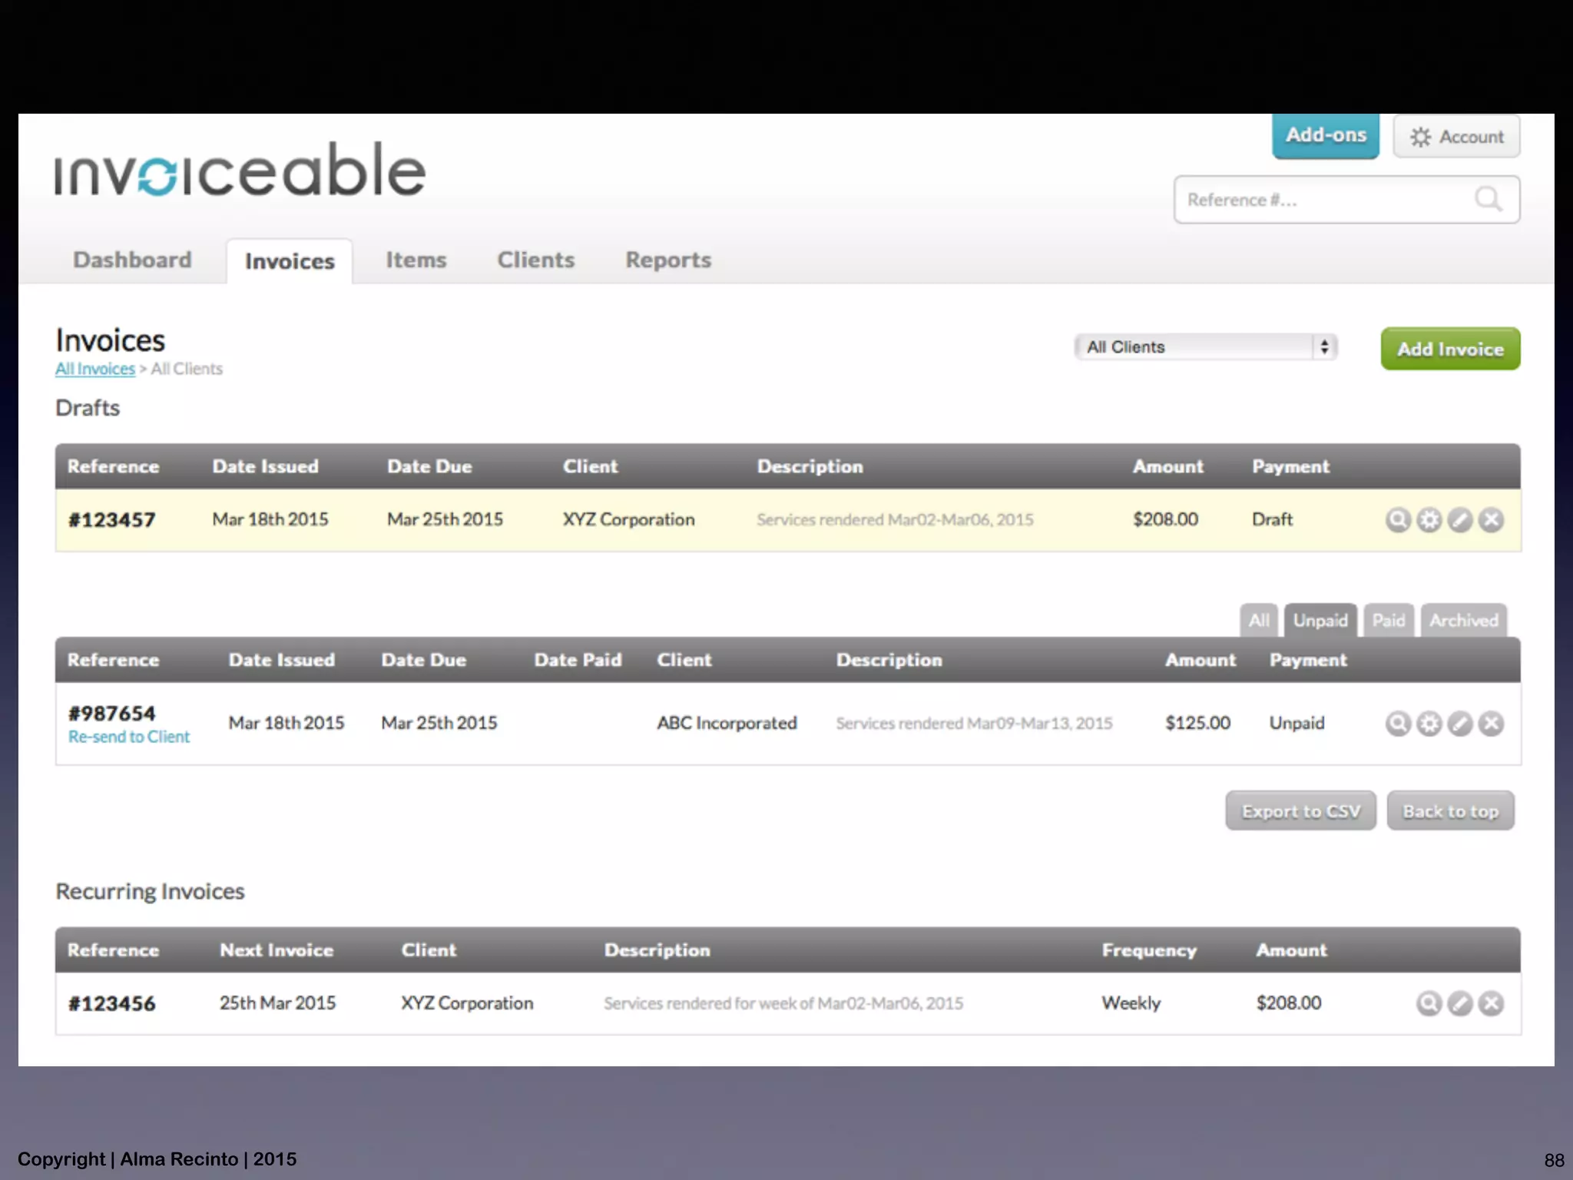The width and height of the screenshot is (1573, 1180).
Task: Open the All Clients dropdown
Action: point(1205,347)
